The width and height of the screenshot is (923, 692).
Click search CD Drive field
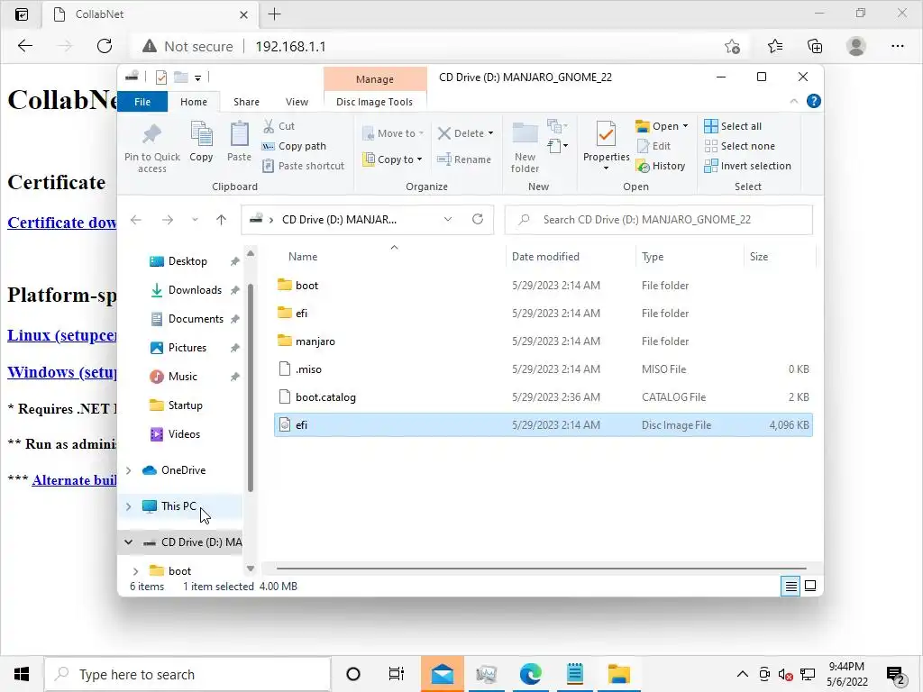point(659,220)
